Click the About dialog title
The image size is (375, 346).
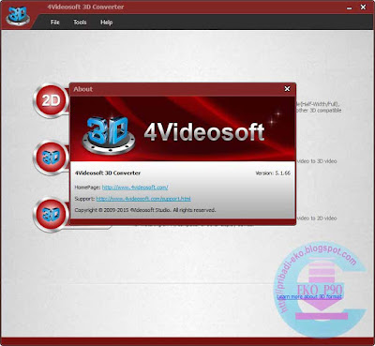coord(82,89)
